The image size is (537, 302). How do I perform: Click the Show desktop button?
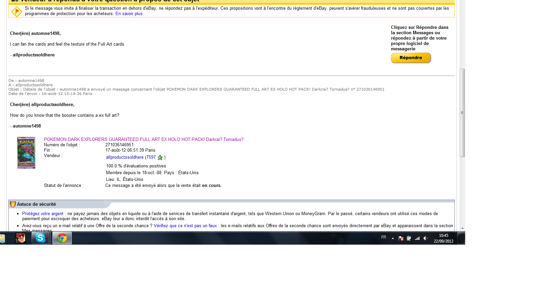tap(461, 238)
